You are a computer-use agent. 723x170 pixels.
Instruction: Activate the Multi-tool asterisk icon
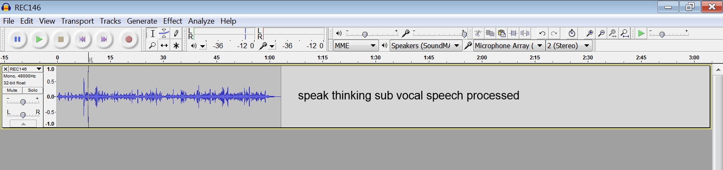176,45
